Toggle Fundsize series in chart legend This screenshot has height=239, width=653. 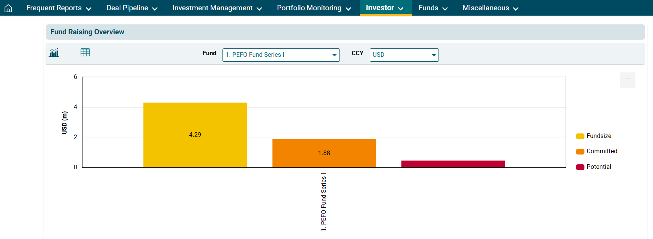point(598,136)
